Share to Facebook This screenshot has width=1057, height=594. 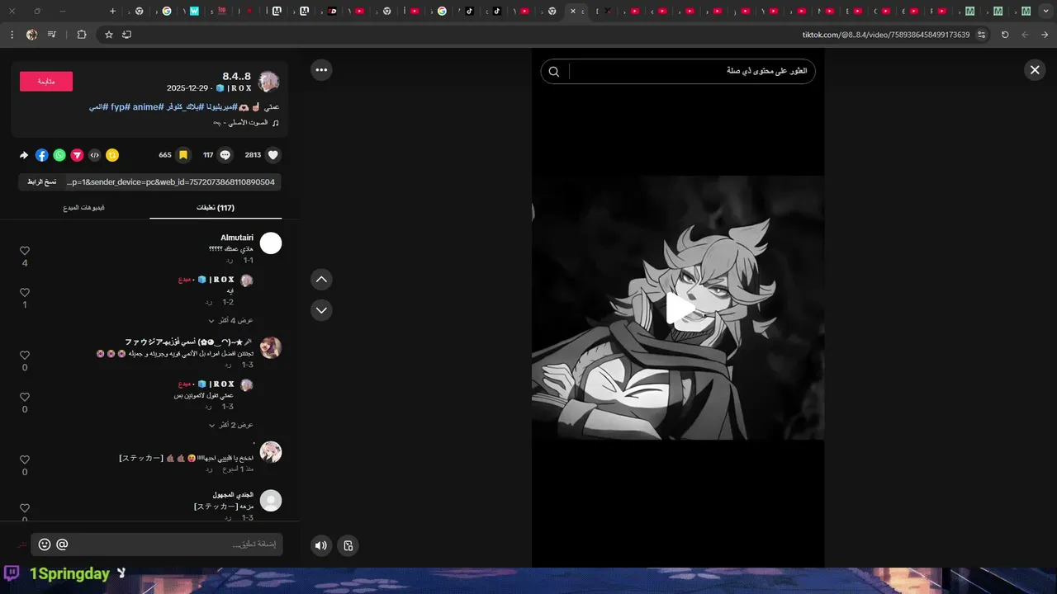pos(42,155)
